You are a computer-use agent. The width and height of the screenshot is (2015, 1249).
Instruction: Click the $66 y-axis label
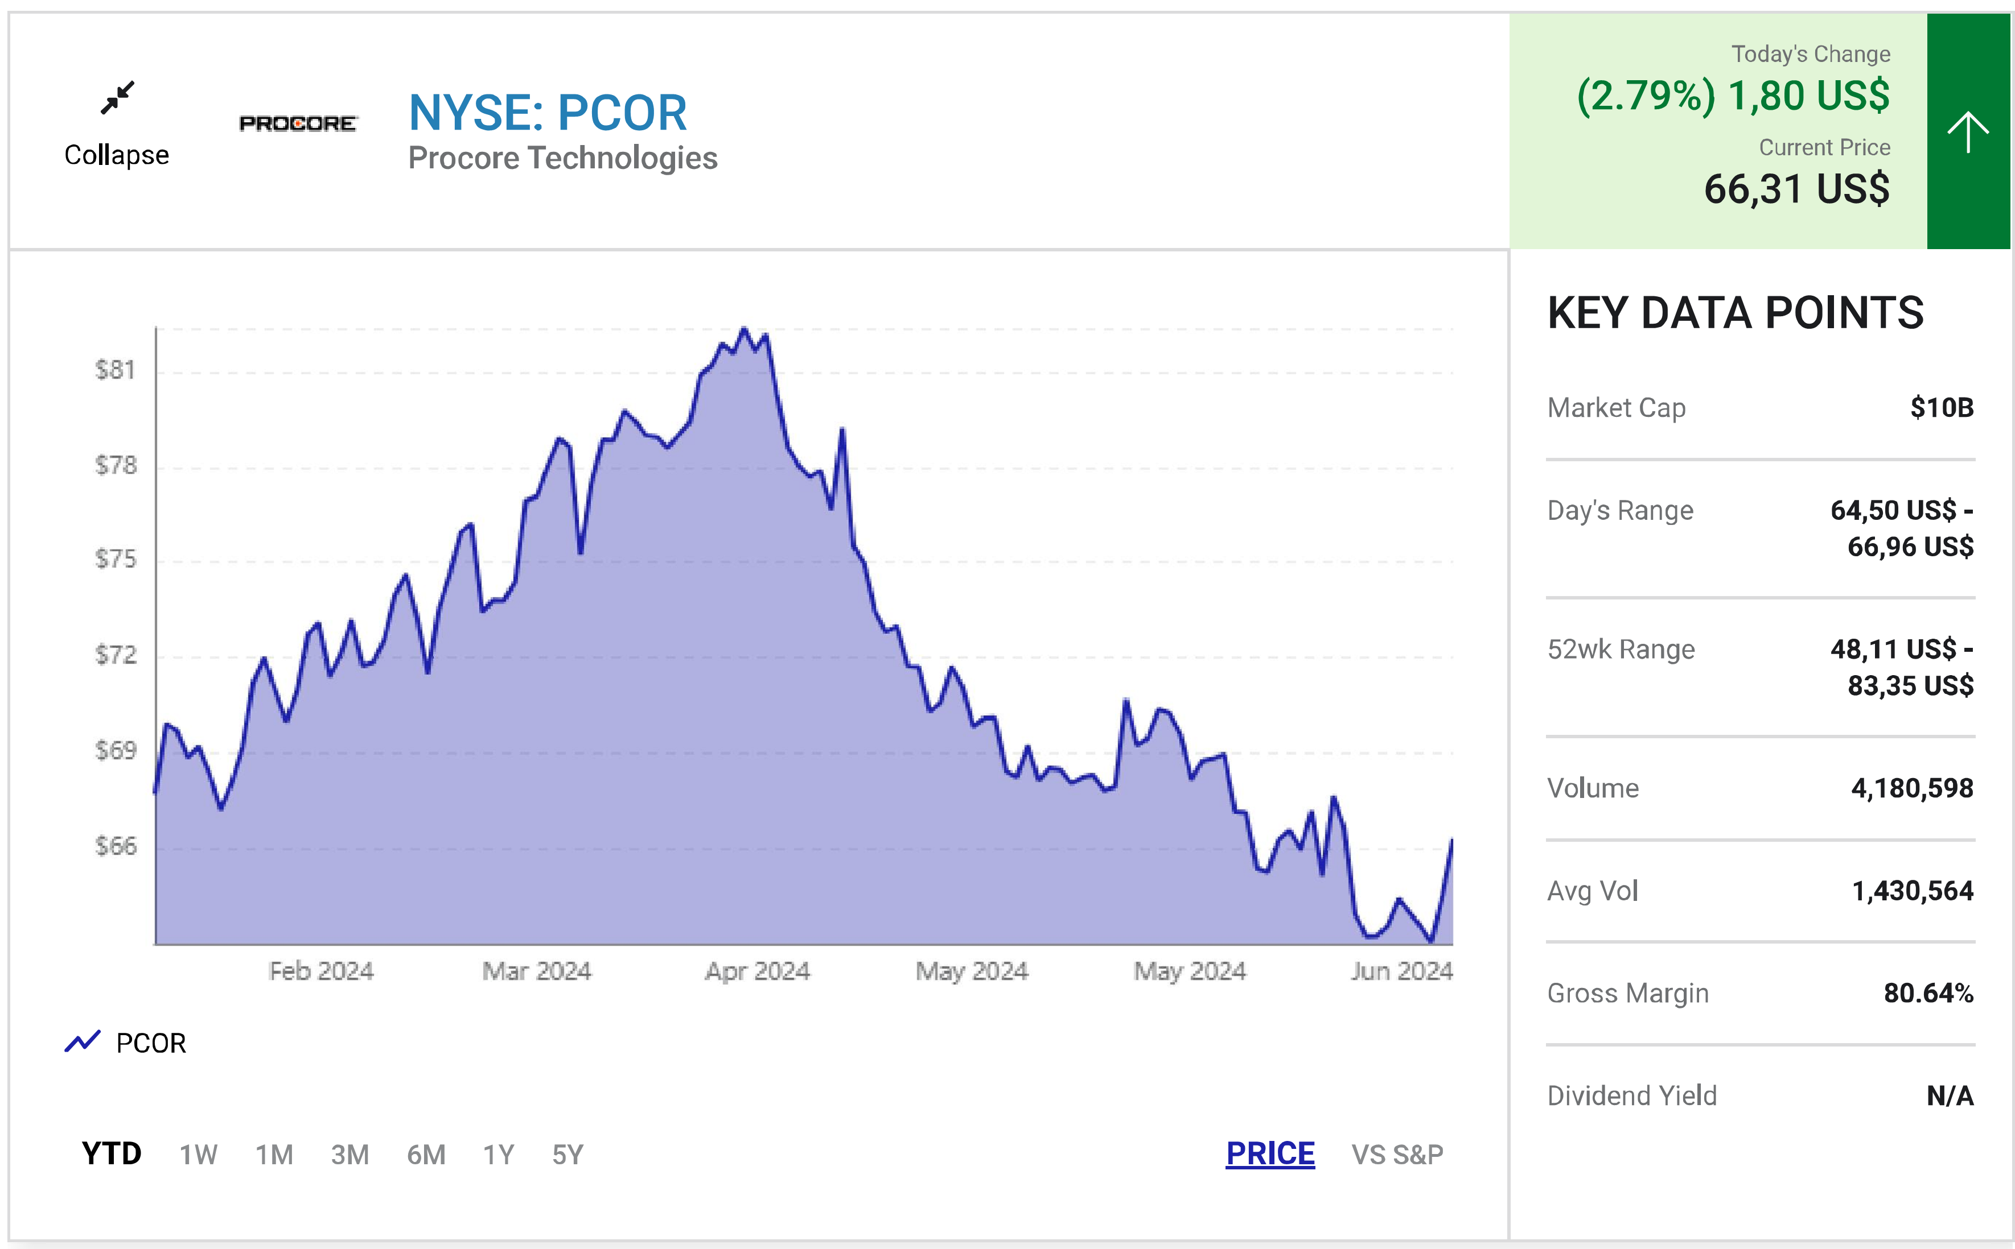(x=115, y=846)
